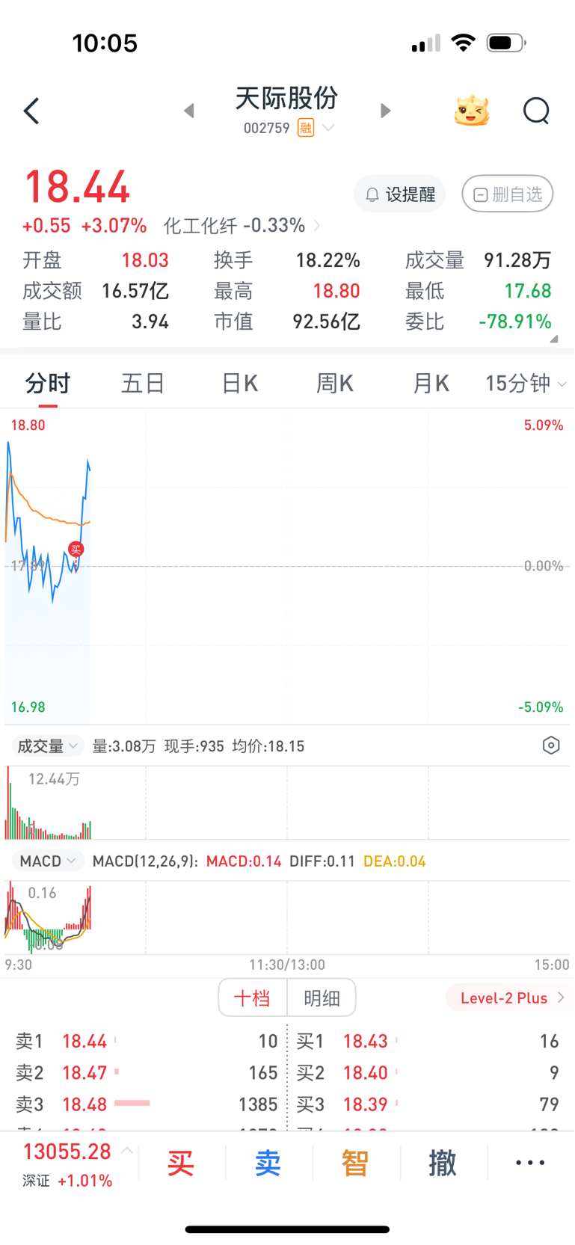
Task: Toggle 设提醒 alert reminder
Action: coord(399,194)
